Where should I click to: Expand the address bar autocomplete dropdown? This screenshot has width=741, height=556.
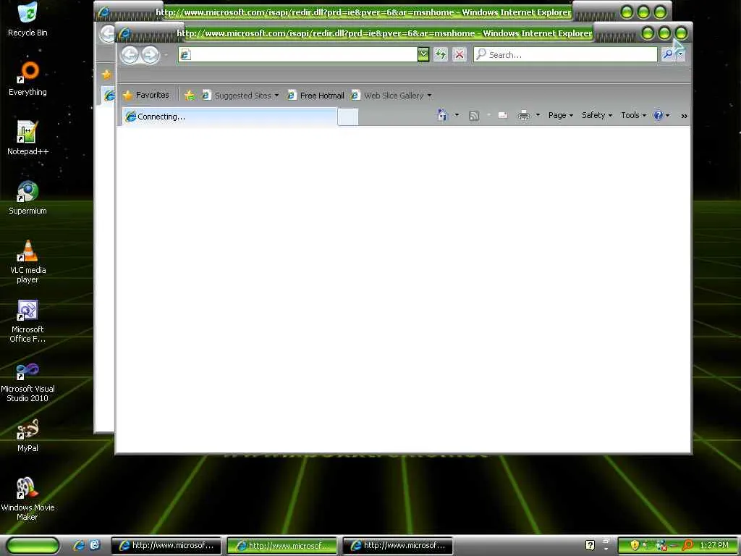[x=423, y=54]
